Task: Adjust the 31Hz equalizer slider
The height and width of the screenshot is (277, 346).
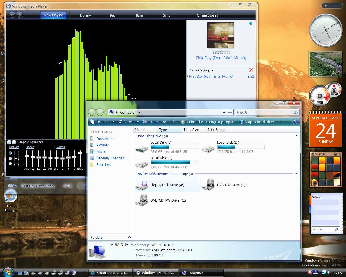Action: [x=26, y=156]
